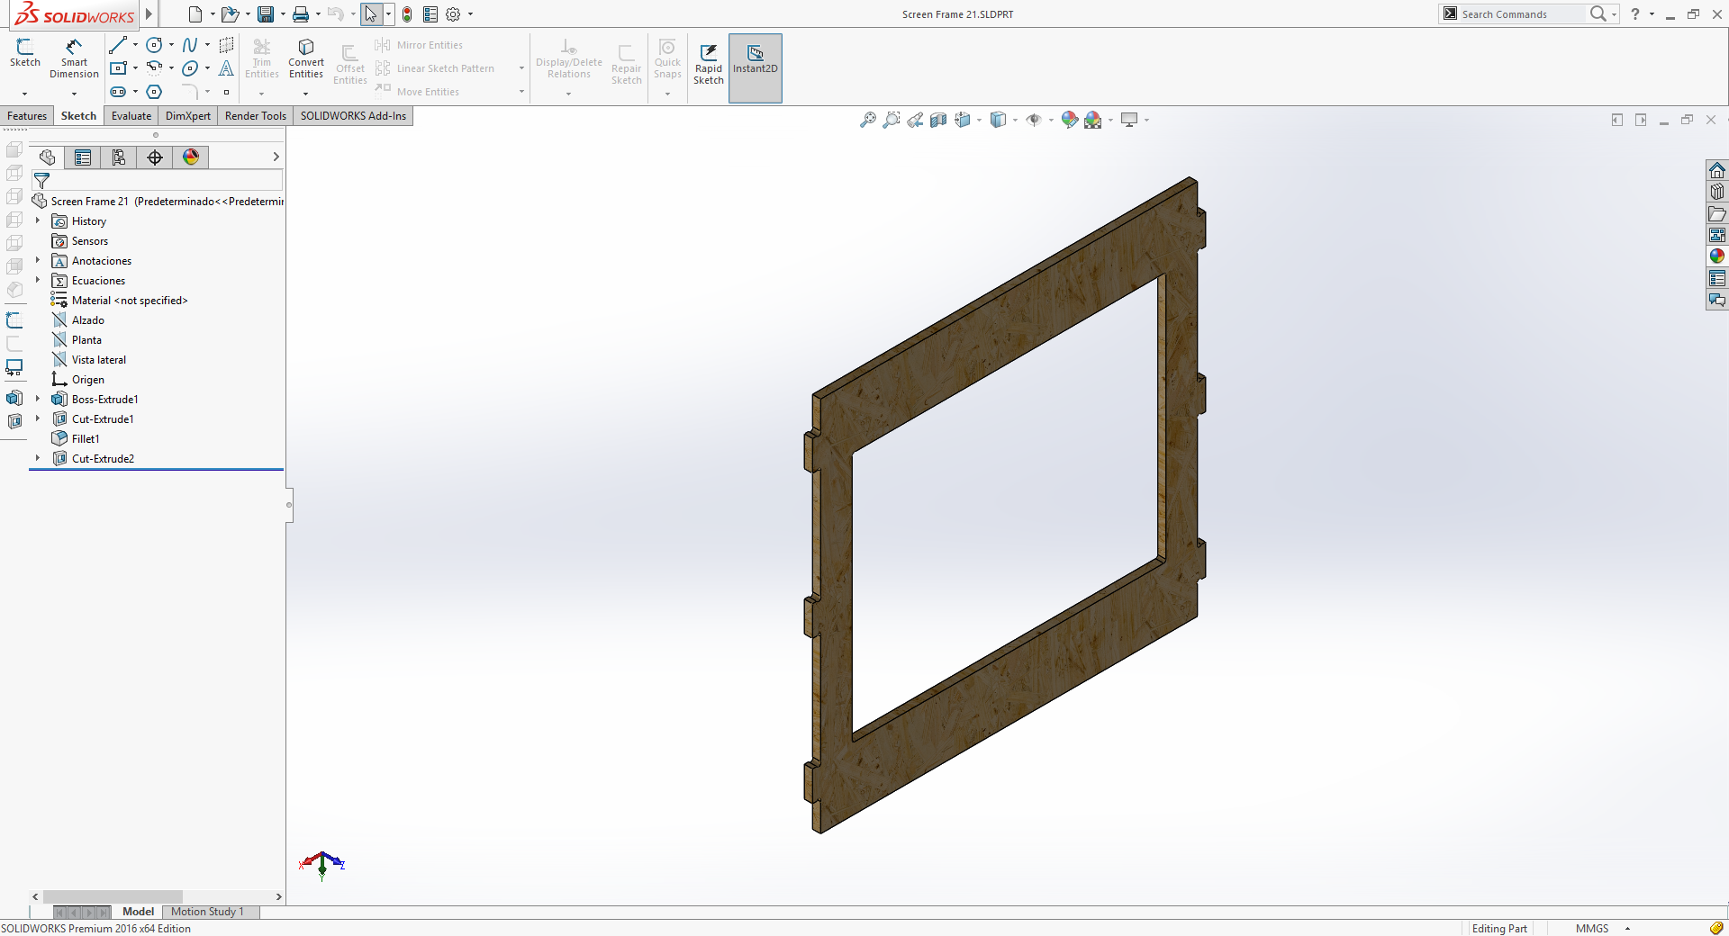Viewport: 1729px width, 936px height.
Task: Open PropertyManager tab icon
Action: coord(83,157)
